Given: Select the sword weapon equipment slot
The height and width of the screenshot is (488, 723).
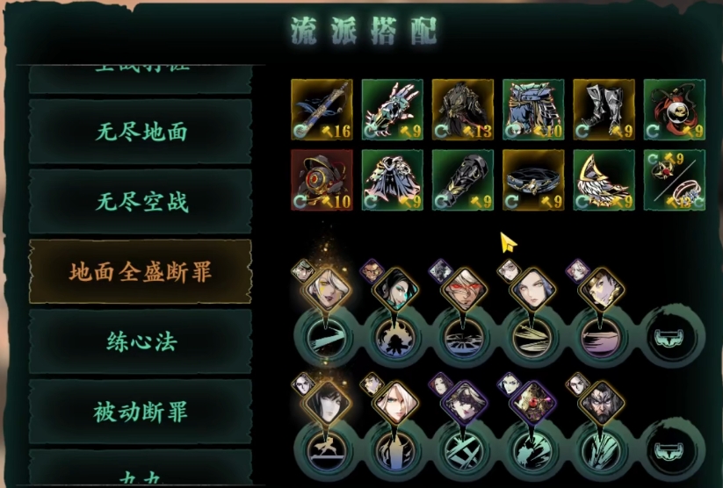Looking at the screenshot, I should 322,109.
